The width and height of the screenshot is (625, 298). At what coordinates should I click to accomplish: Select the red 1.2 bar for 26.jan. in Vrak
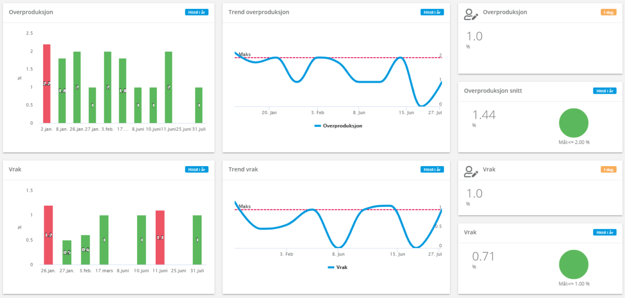48,235
